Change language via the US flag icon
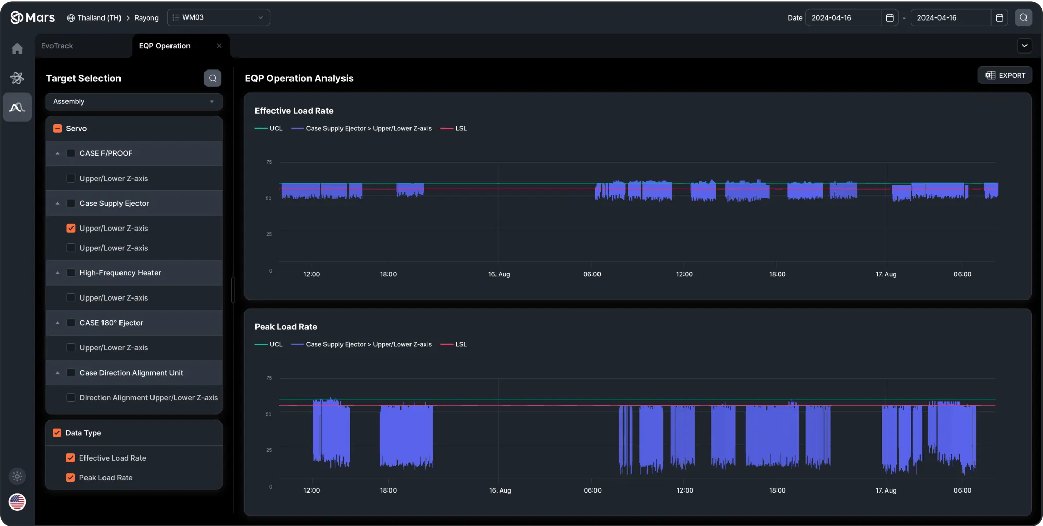 click(x=17, y=502)
